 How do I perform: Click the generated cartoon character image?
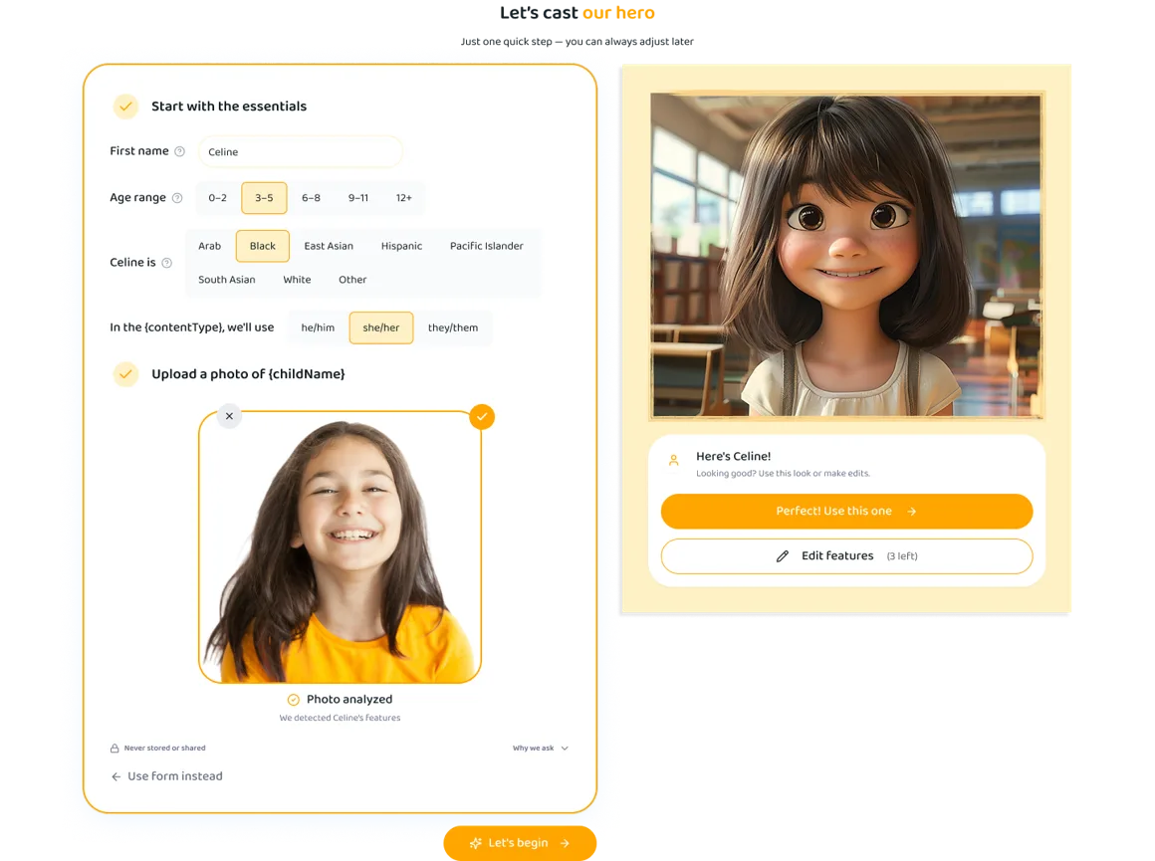click(x=846, y=255)
